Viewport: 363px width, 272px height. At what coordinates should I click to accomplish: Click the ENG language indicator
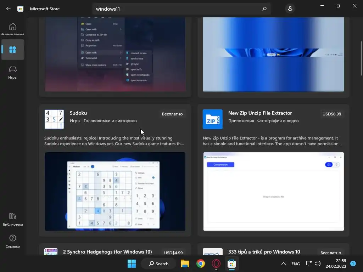295,263
